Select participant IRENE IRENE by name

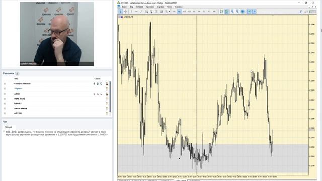click(x=19, y=99)
